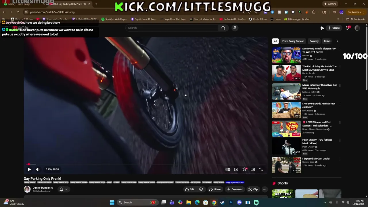Switch to theater mode

pos(253,169)
